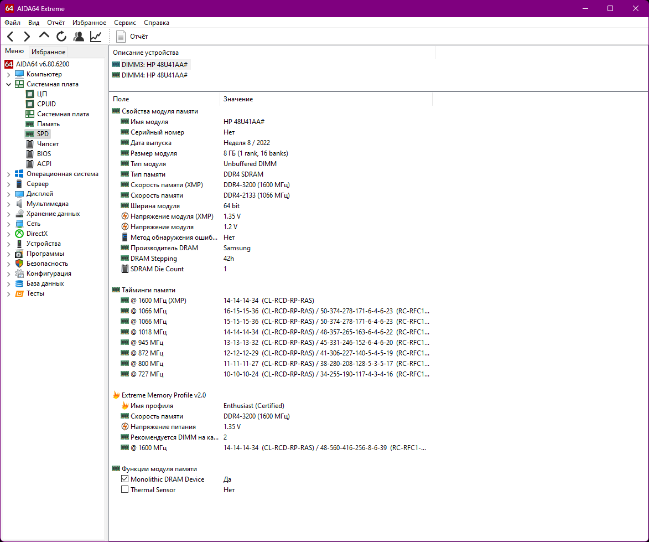Click the Сервер tower icon
The height and width of the screenshot is (542, 649).
(x=19, y=184)
